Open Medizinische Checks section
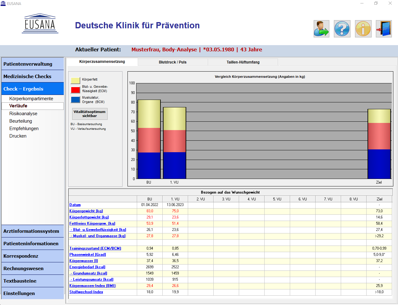Screen dimensions: 398x305 [x=33, y=76]
